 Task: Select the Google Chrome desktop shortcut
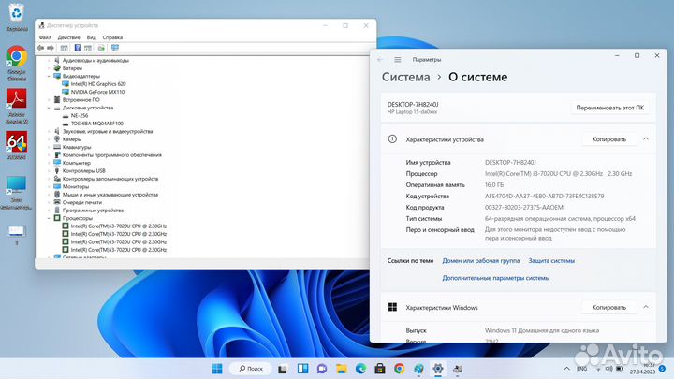coord(16,64)
